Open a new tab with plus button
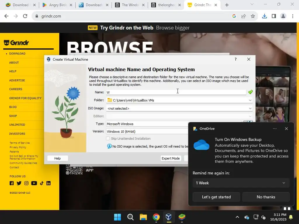Screen dimensions: 299x224 coord(227,5)
